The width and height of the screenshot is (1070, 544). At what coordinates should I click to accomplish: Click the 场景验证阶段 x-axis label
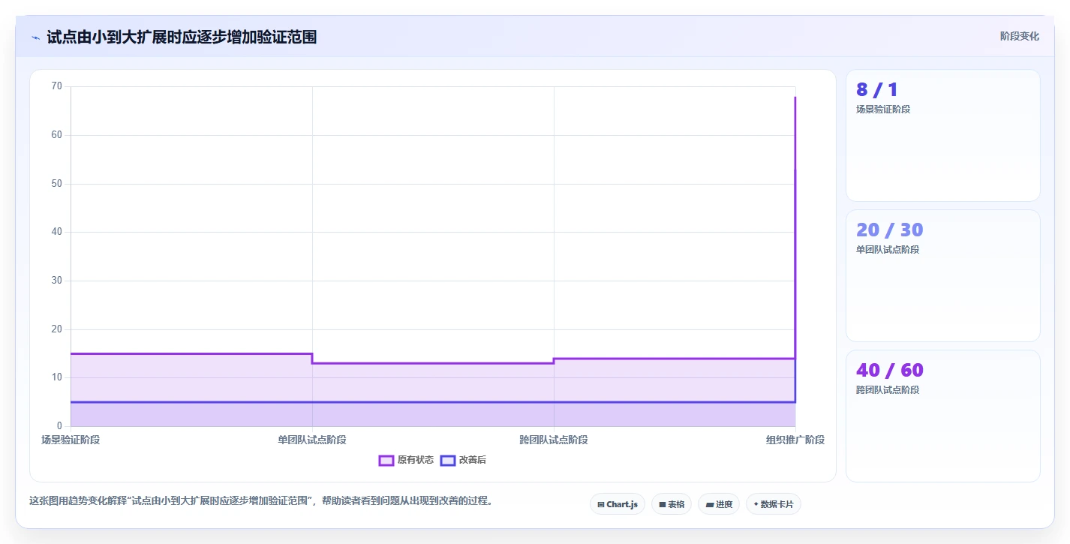tap(71, 440)
